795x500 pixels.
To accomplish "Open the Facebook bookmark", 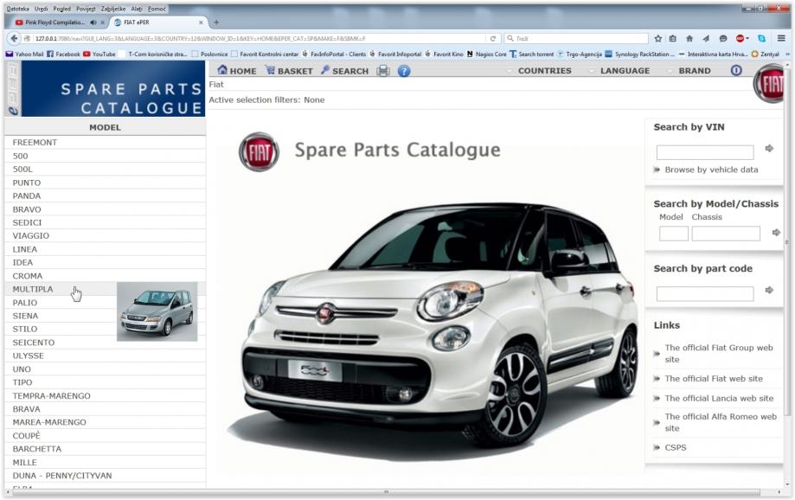I will [x=63, y=54].
